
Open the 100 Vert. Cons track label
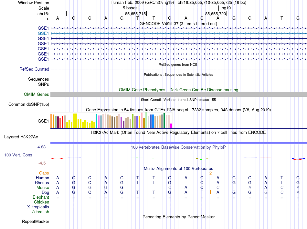click(x=18, y=155)
